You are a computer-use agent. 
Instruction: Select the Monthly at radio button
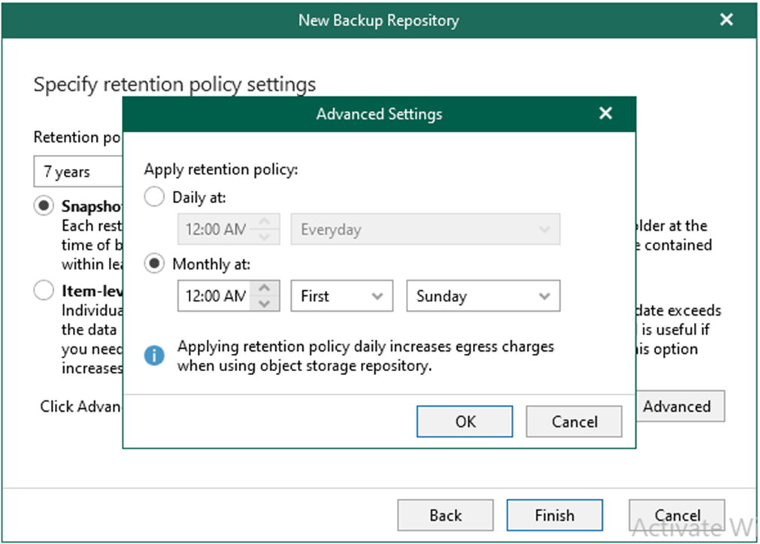(x=154, y=264)
